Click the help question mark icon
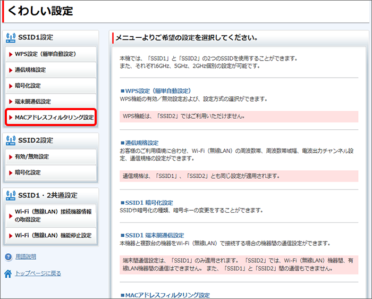Screen dimensions: 372x299 point(9,257)
